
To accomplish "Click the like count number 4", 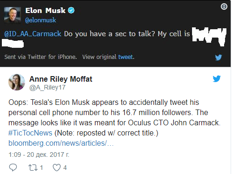I will tap(65, 168).
